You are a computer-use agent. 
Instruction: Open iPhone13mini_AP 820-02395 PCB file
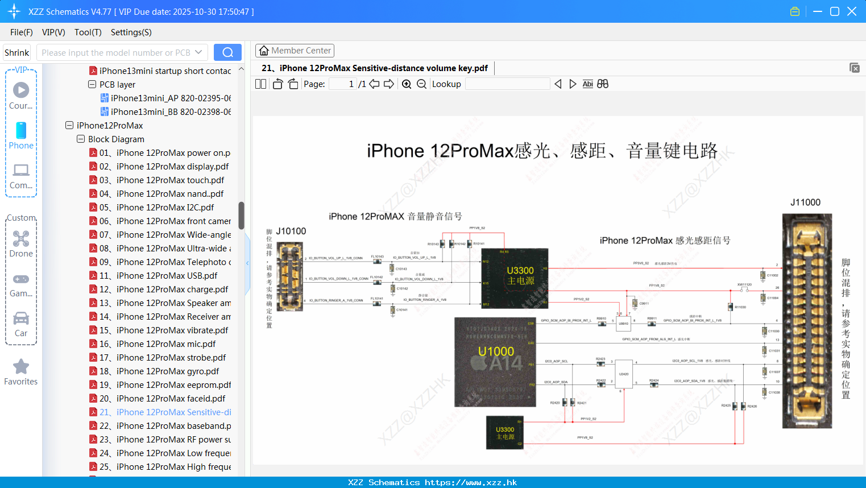point(165,98)
